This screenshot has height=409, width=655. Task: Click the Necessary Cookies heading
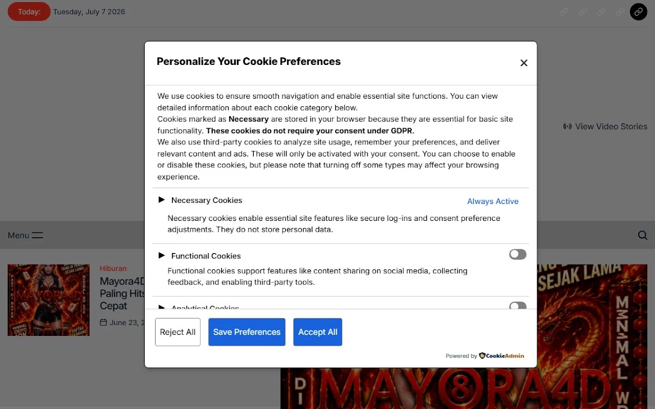pos(207,200)
